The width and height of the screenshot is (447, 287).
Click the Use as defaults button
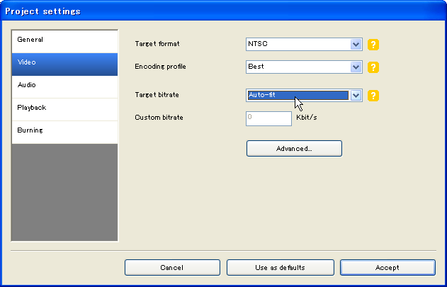280,268
